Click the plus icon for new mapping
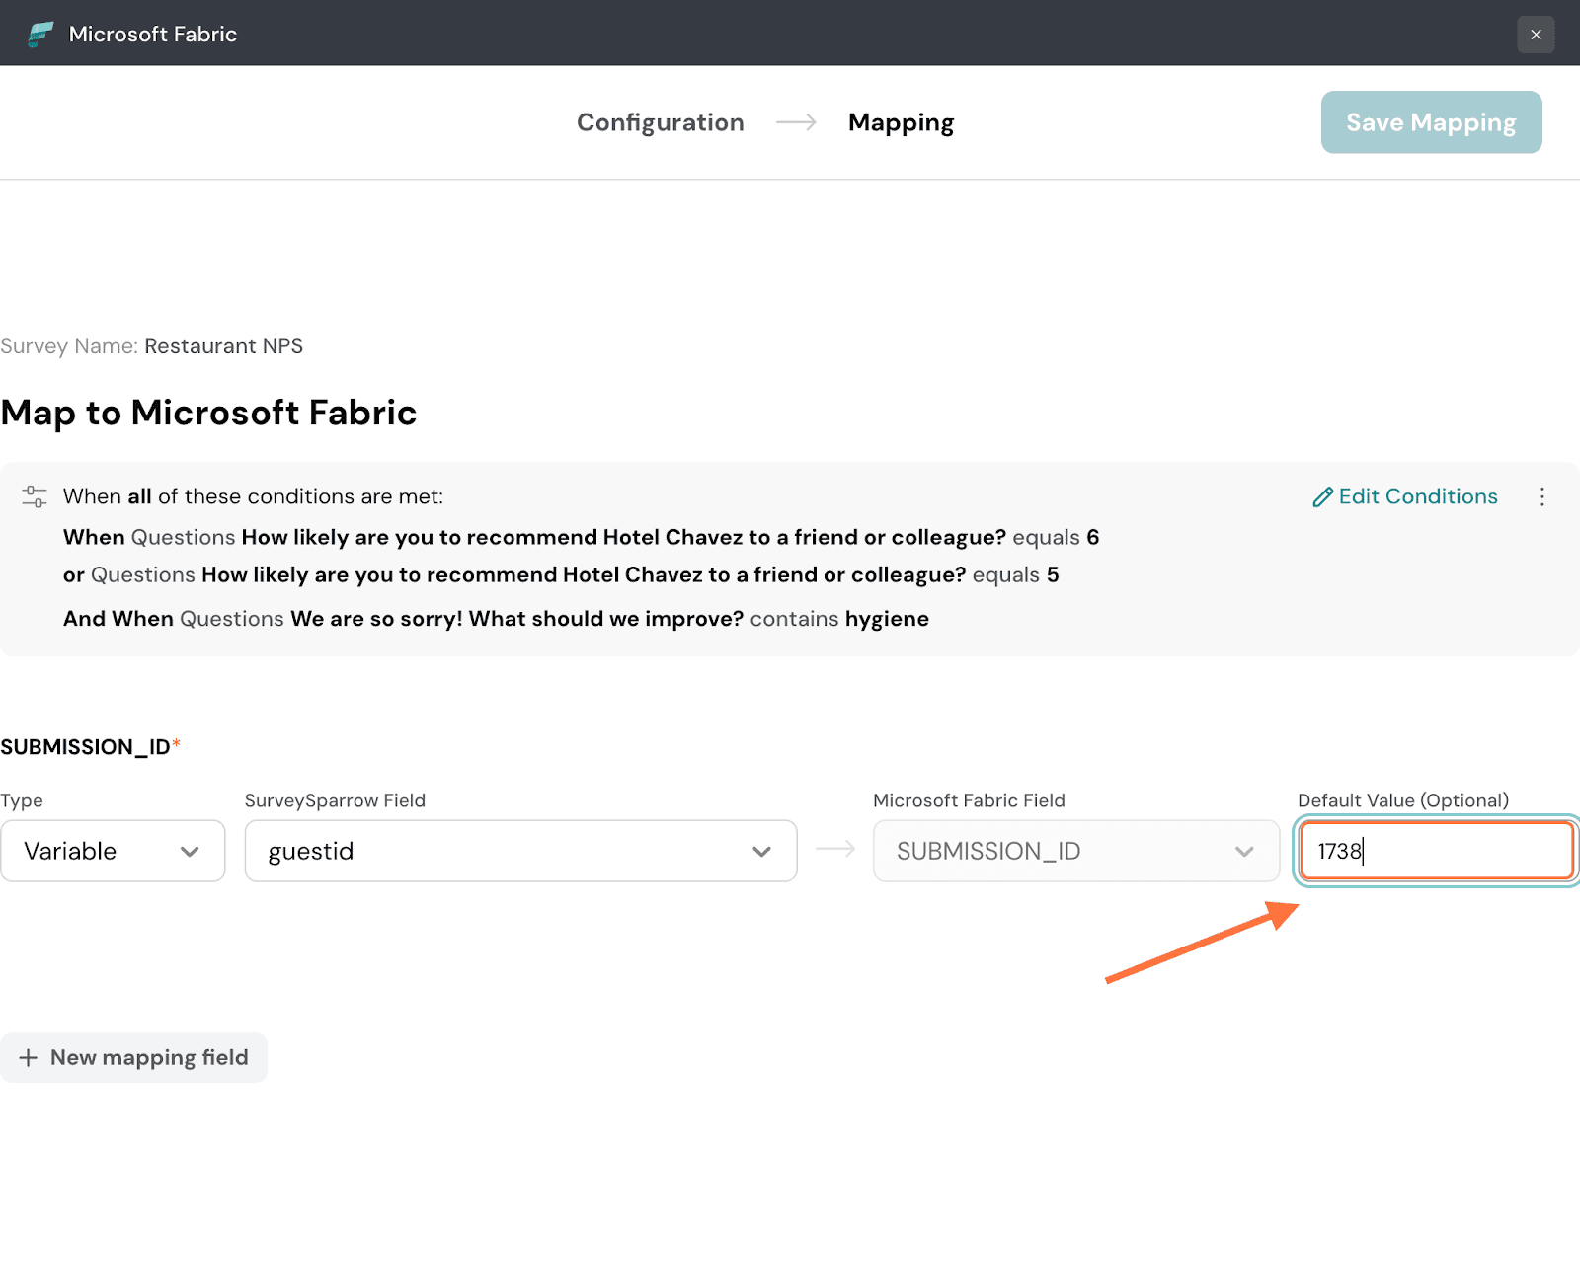Screen dimensions: 1580x1288 pyautogui.click(x=29, y=1058)
